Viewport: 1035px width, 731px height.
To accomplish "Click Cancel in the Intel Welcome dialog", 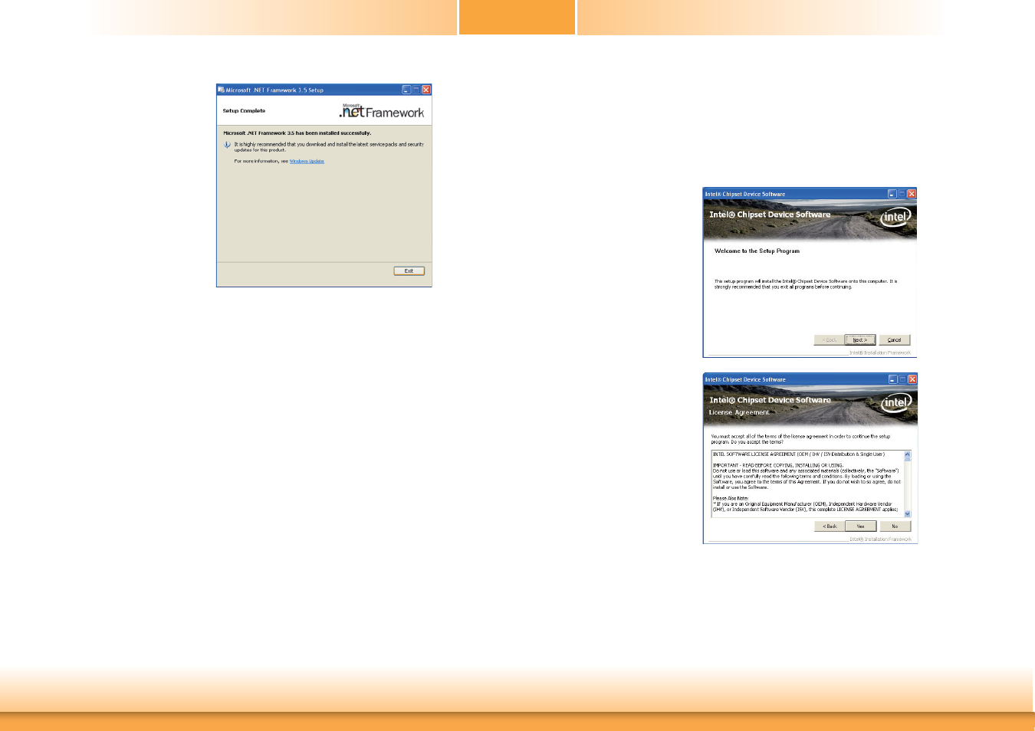I will 895,340.
